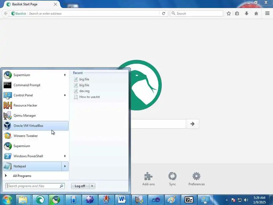Expand the Supermium jump list arrow above Command Prompt
Image resolution: width=273 pixels, height=205 pixels.
[65, 75]
